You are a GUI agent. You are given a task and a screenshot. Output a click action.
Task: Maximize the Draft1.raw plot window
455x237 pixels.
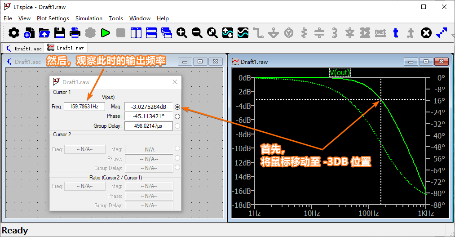pos(426,62)
